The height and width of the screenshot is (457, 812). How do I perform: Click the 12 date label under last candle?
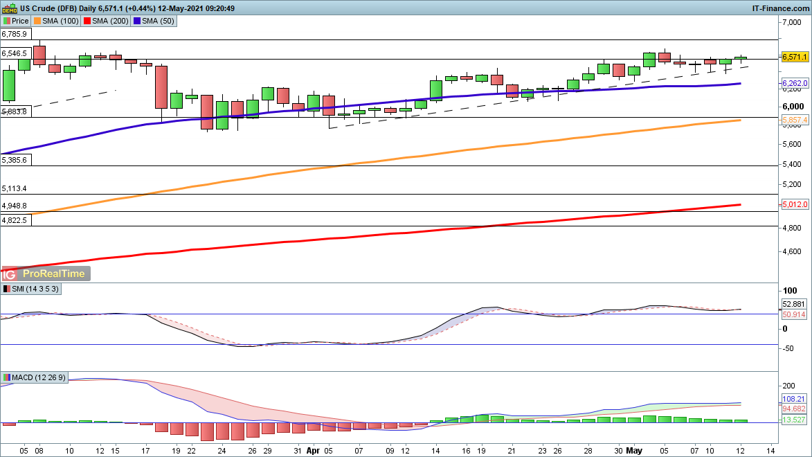click(x=741, y=451)
